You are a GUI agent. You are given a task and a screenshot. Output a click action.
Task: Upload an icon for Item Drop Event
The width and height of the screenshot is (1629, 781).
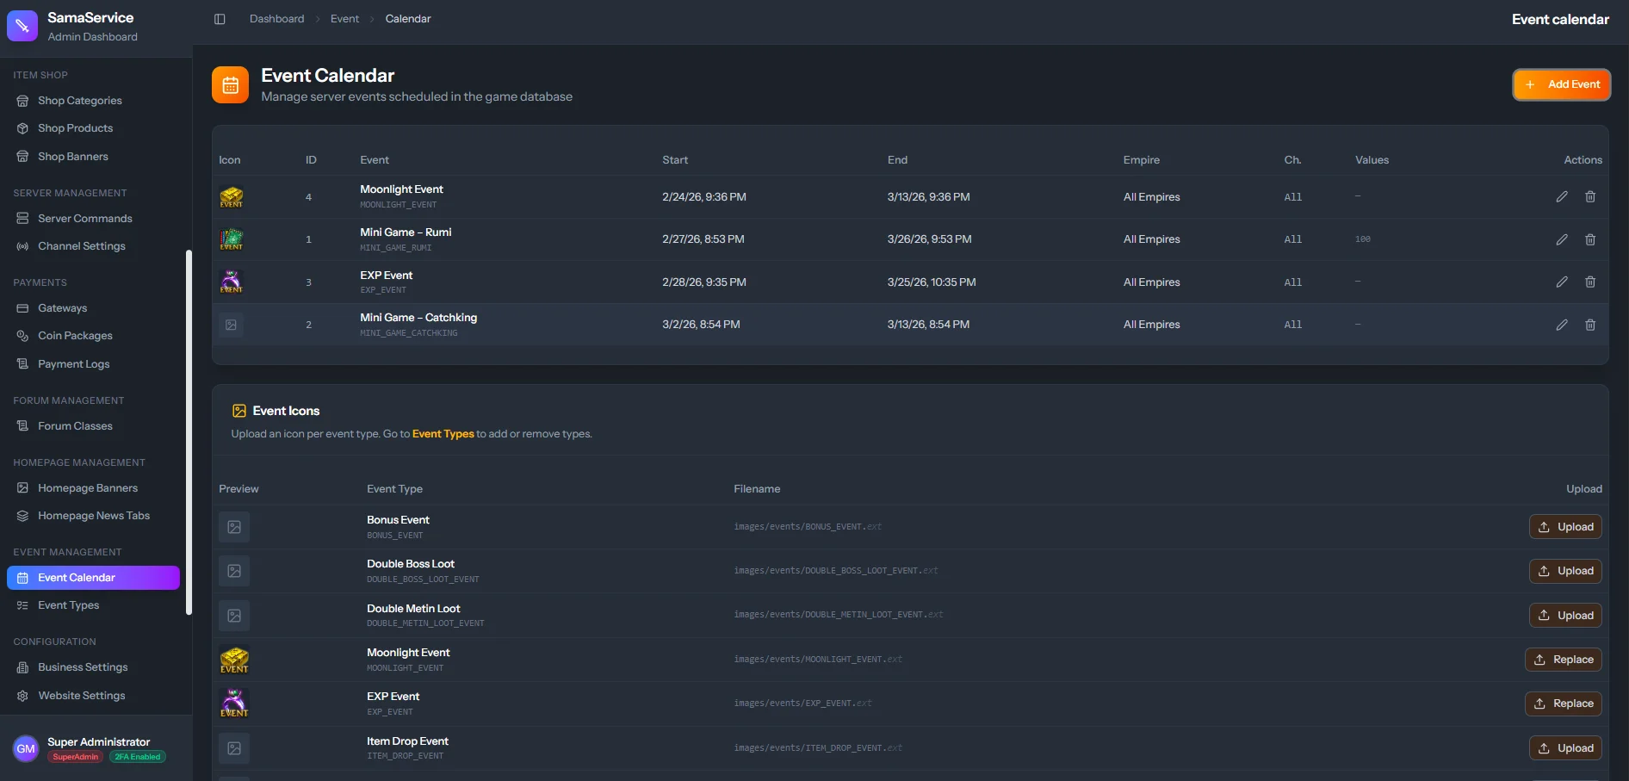coord(1565,748)
